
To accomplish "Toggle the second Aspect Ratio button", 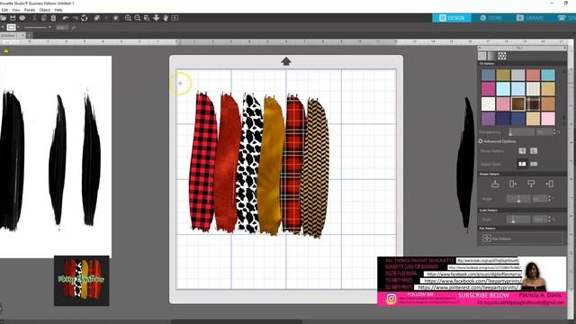I will [x=534, y=164].
